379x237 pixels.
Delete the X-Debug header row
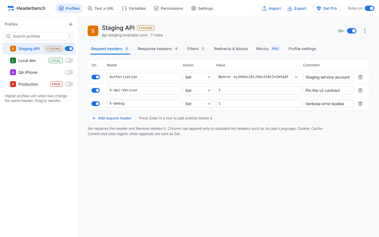(x=360, y=104)
